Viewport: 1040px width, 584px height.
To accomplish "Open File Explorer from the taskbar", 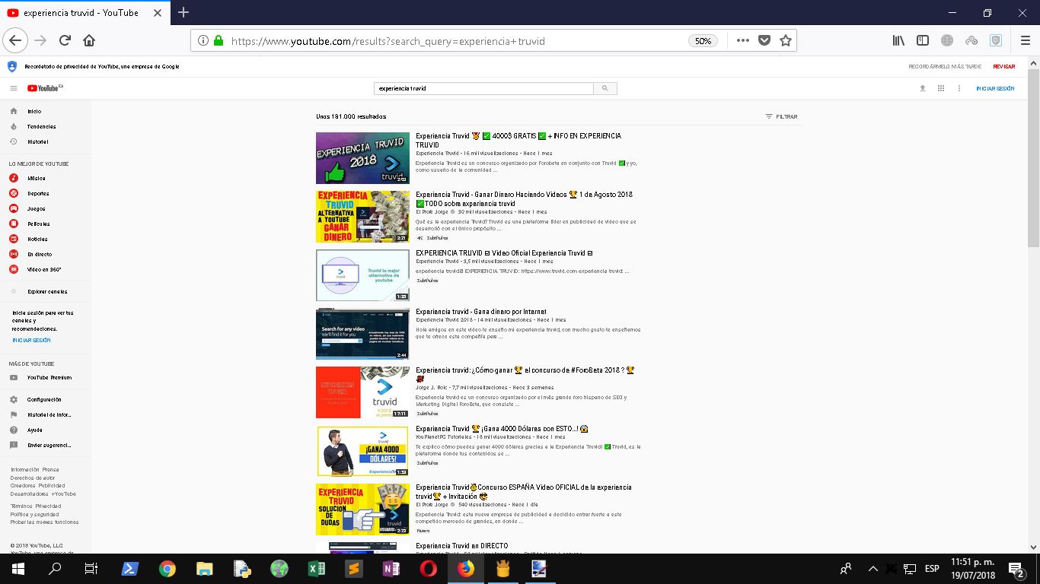I will (205, 568).
